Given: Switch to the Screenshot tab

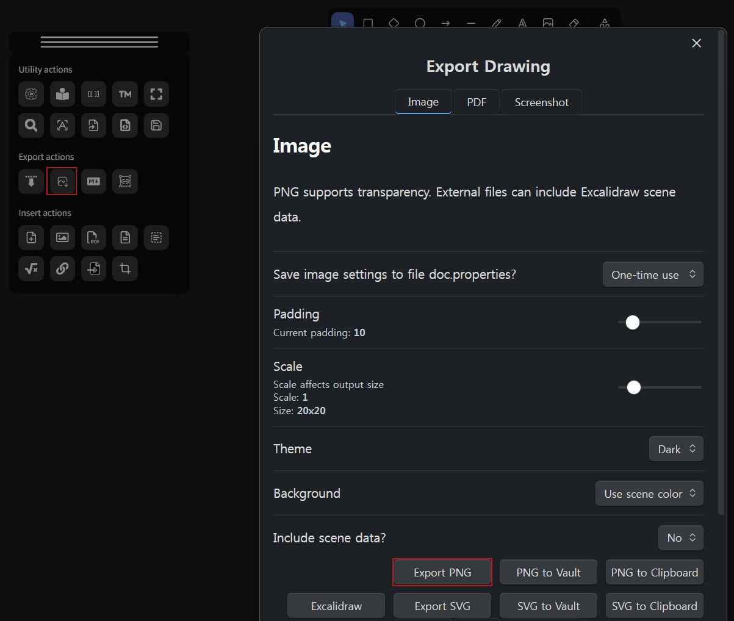Looking at the screenshot, I should (x=542, y=102).
